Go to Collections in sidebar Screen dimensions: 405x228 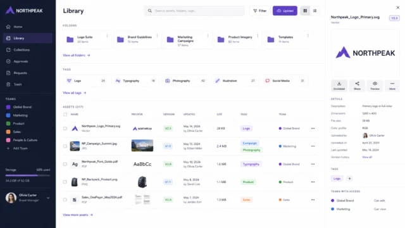(28, 50)
